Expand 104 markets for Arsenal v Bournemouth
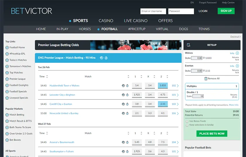Viewport: 246px width, 157px height. click(175, 142)
